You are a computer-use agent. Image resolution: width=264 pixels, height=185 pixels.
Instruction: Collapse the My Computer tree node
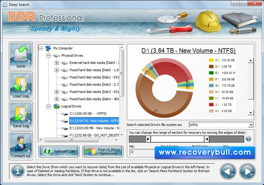[40, 49]
